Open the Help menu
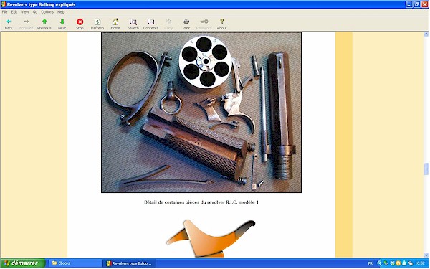430x269 pixels. click(61, 12)
